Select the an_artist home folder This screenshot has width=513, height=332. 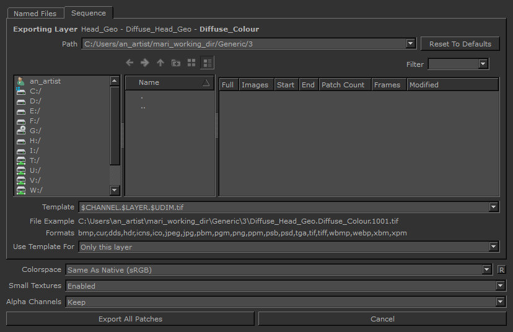point(45,81)
